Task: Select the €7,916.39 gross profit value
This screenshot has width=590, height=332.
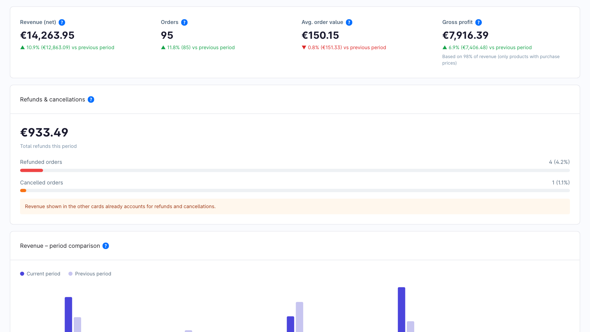Action: tap(465, 35)
